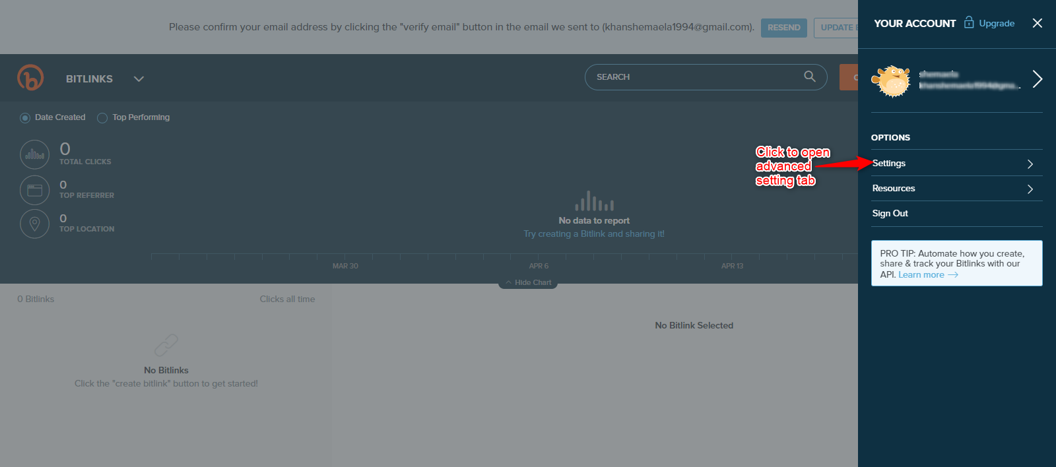1056x467 pixels.
Task: Select the Top Performing radio button
Action: (102, 118)
